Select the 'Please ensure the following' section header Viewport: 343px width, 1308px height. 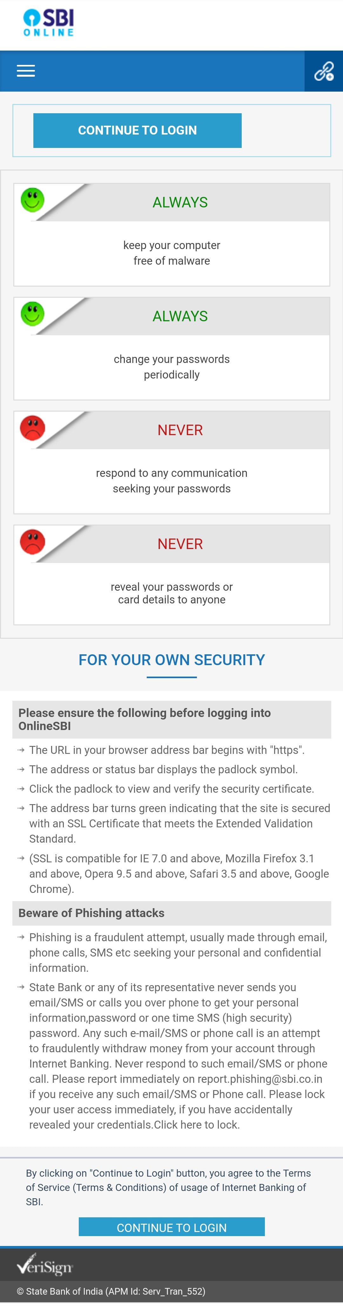tap(171, 719)
